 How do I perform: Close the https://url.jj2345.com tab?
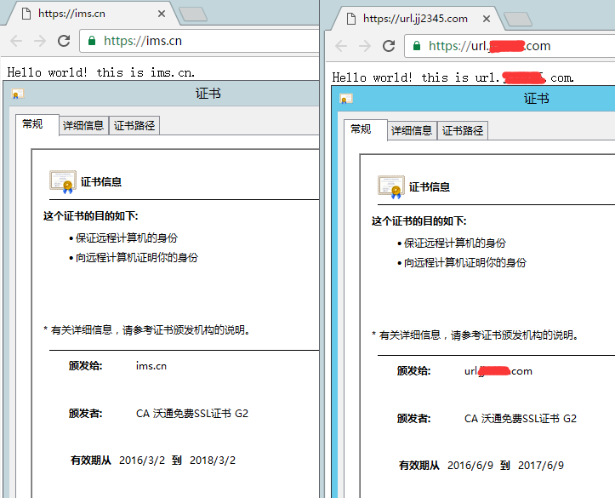tap(486, 19)
